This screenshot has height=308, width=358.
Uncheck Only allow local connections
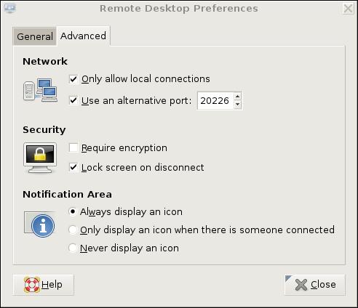click(x=73, y=79)
